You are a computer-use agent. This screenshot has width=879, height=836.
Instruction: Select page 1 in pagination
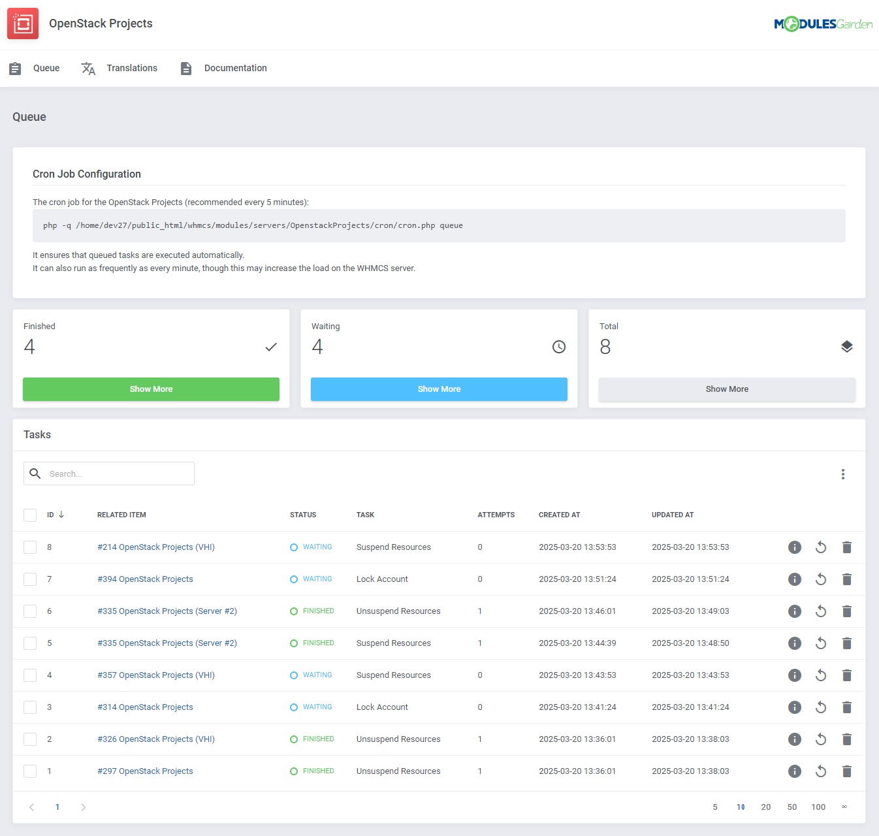[x=57, y=807]
